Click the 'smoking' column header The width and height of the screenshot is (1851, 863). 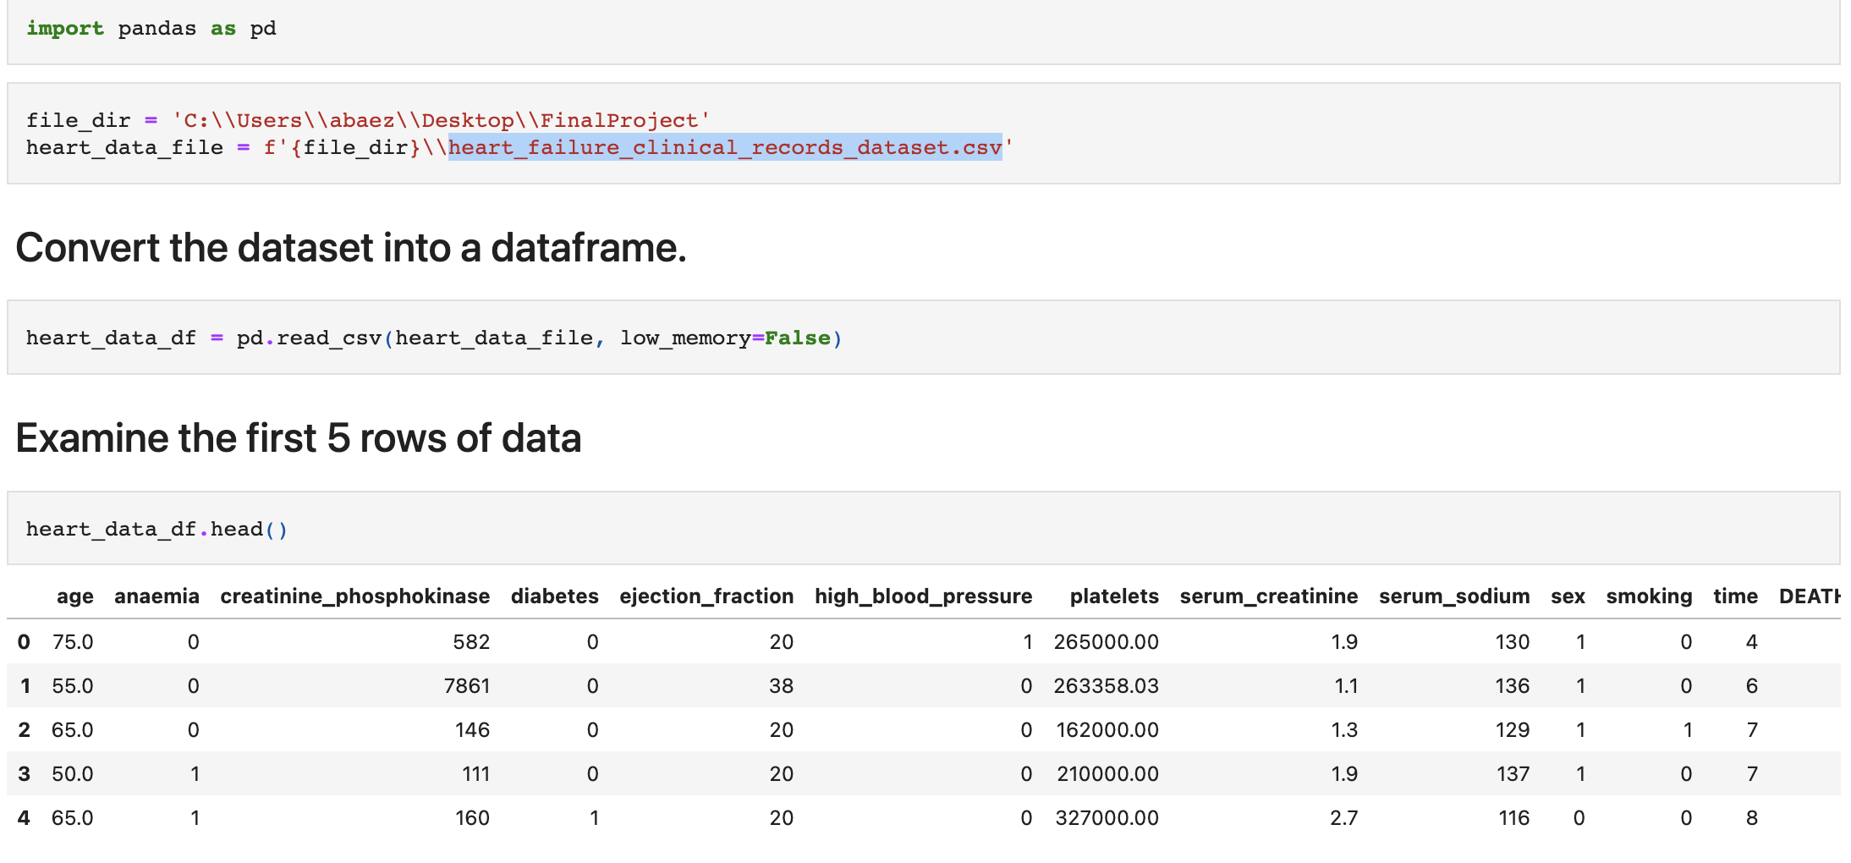1649,596
